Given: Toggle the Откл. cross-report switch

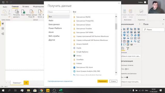Looking at the screenshot, I should [x=127, y=69].
